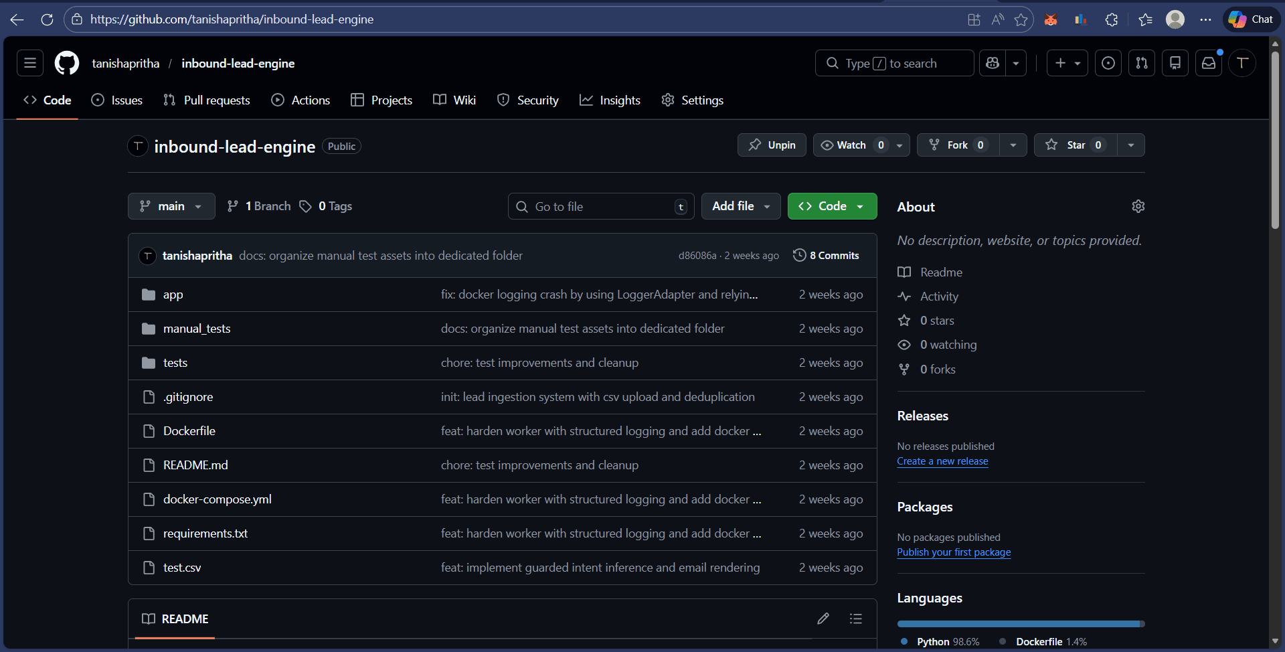Open user profile avatar menu
This screenshot has height=652, width=1285.
pyautogui.click(x=1242, y=63)
